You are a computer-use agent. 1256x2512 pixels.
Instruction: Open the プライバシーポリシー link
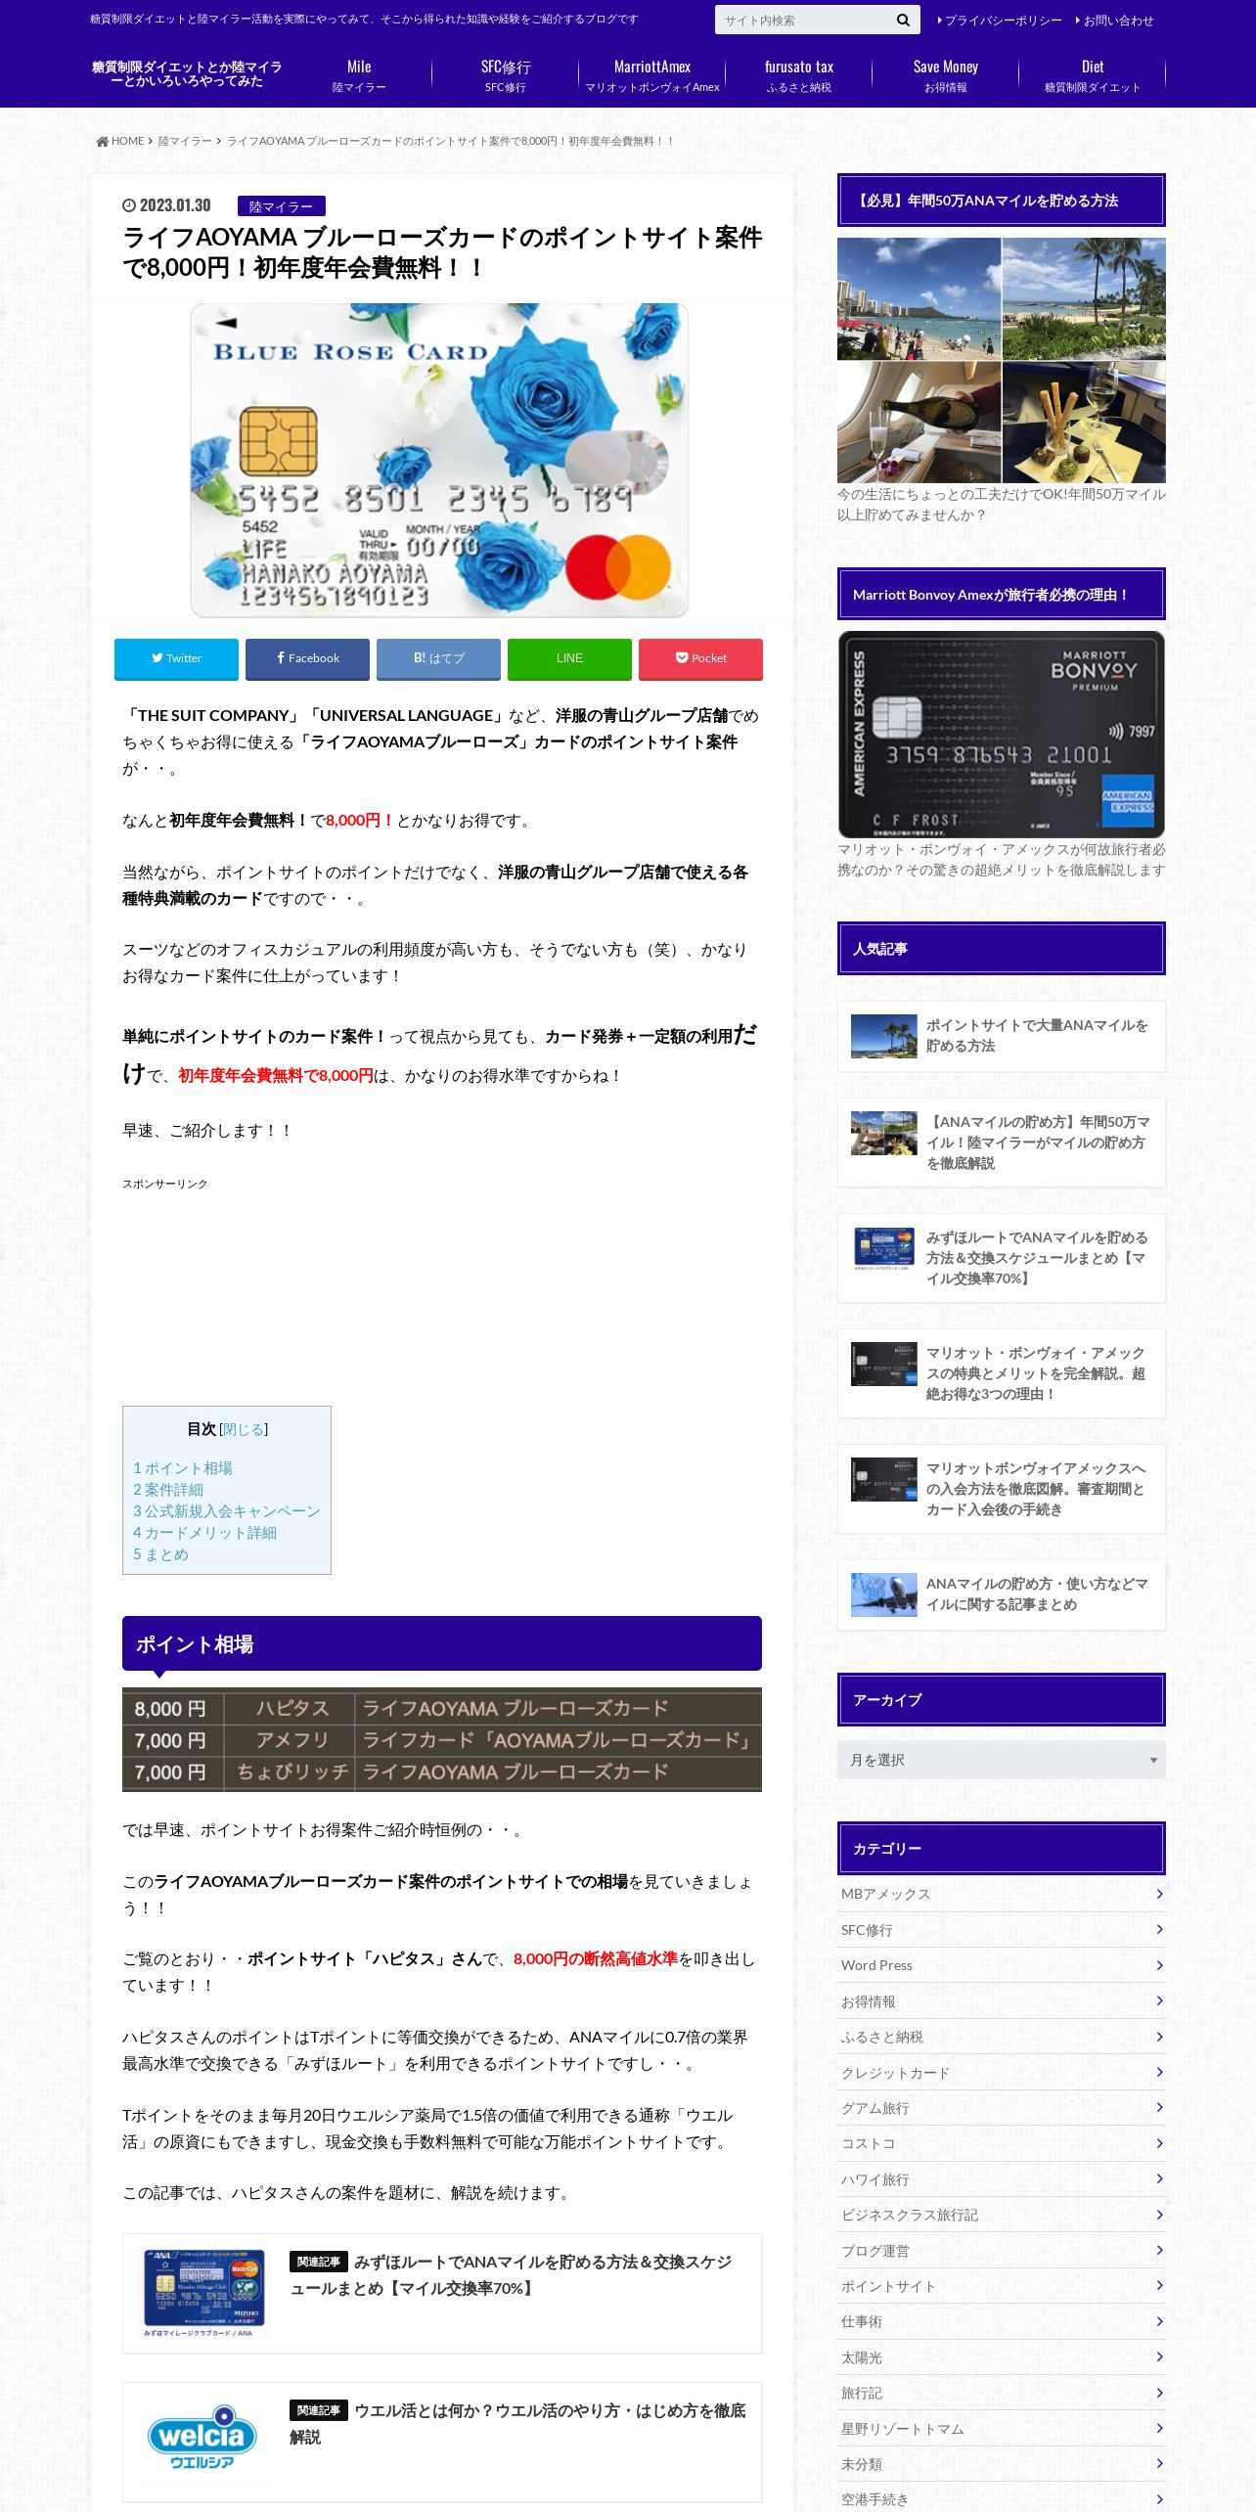click(999, 21)
